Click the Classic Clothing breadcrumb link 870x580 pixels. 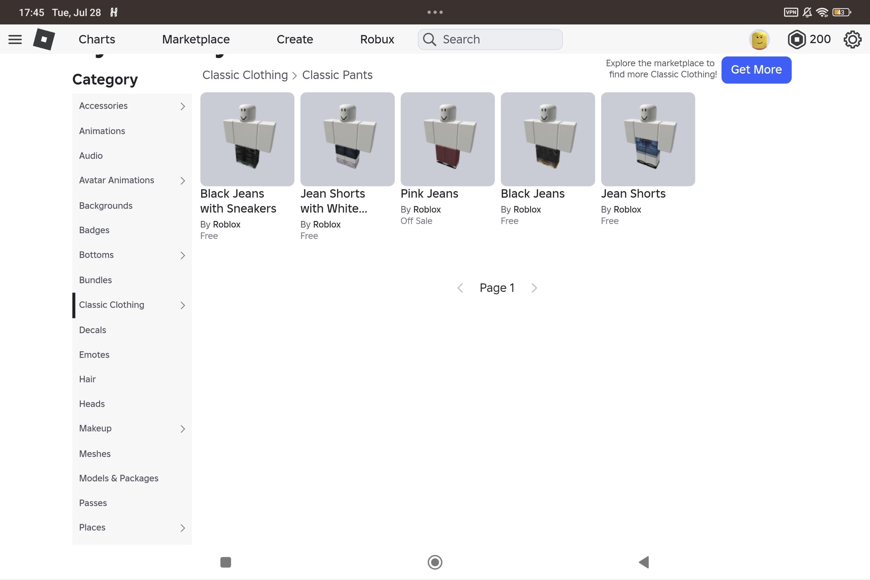tap(245, 75)
